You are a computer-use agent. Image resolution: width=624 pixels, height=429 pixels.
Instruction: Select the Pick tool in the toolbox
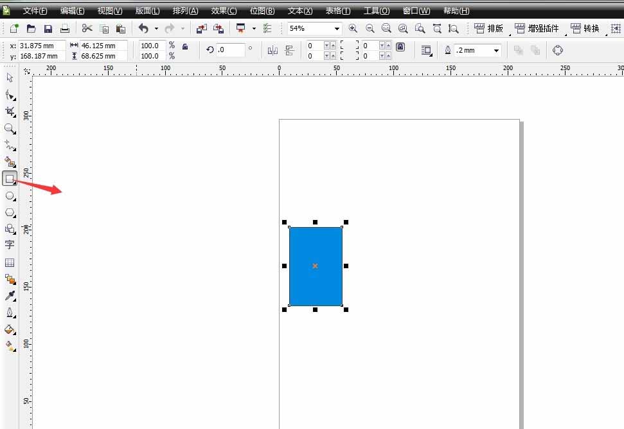pos(10,77)
